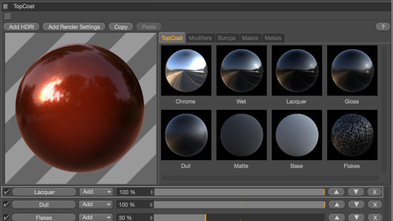Viewport: 393px width, 221px height.
Task: Click the Flakes layer percentage stepper arrows
Action: point(151,217)
